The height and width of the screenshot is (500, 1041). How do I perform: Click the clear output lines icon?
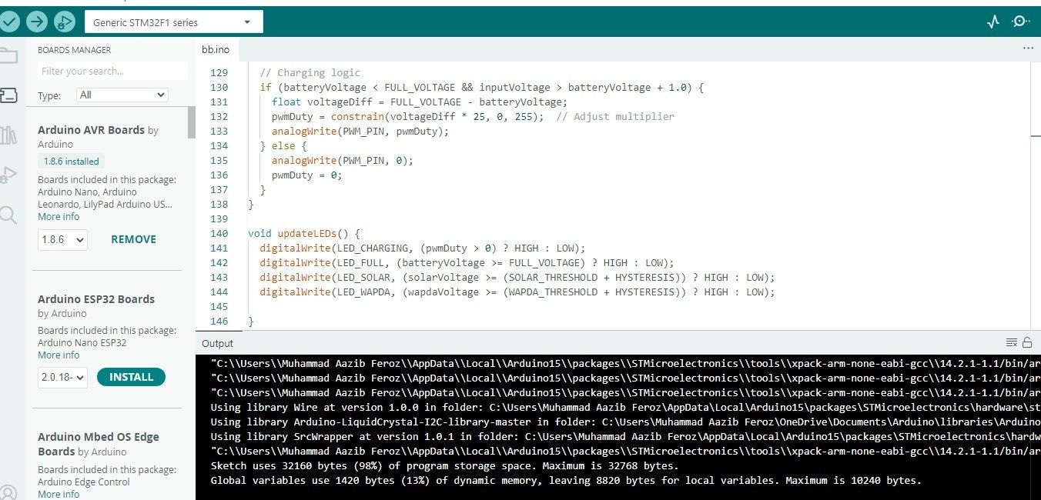[1012, 343]
